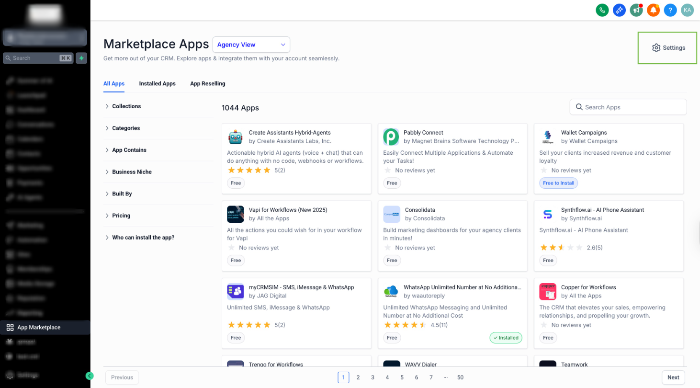Go to page 5 of apps
This screenshot has width=700, height=388.
[402, 377]
